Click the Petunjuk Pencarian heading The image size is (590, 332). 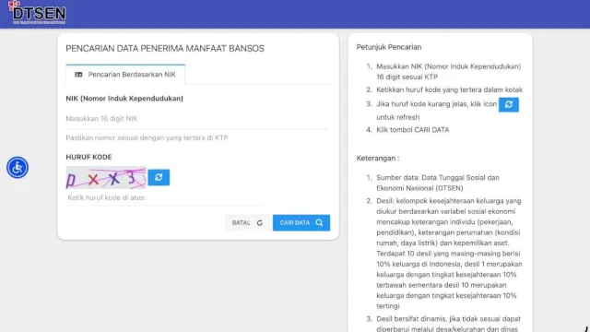coord(389,47)
